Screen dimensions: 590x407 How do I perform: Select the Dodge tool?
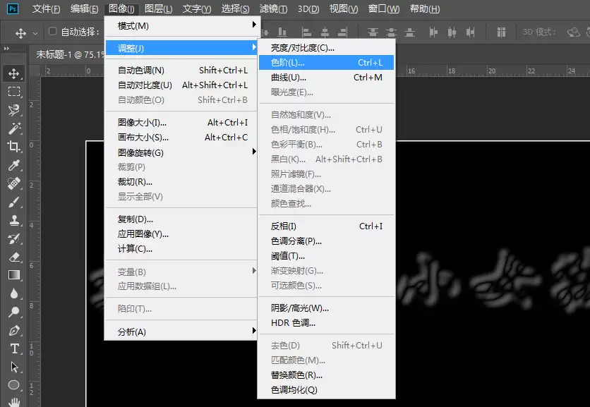pos(14,312)
